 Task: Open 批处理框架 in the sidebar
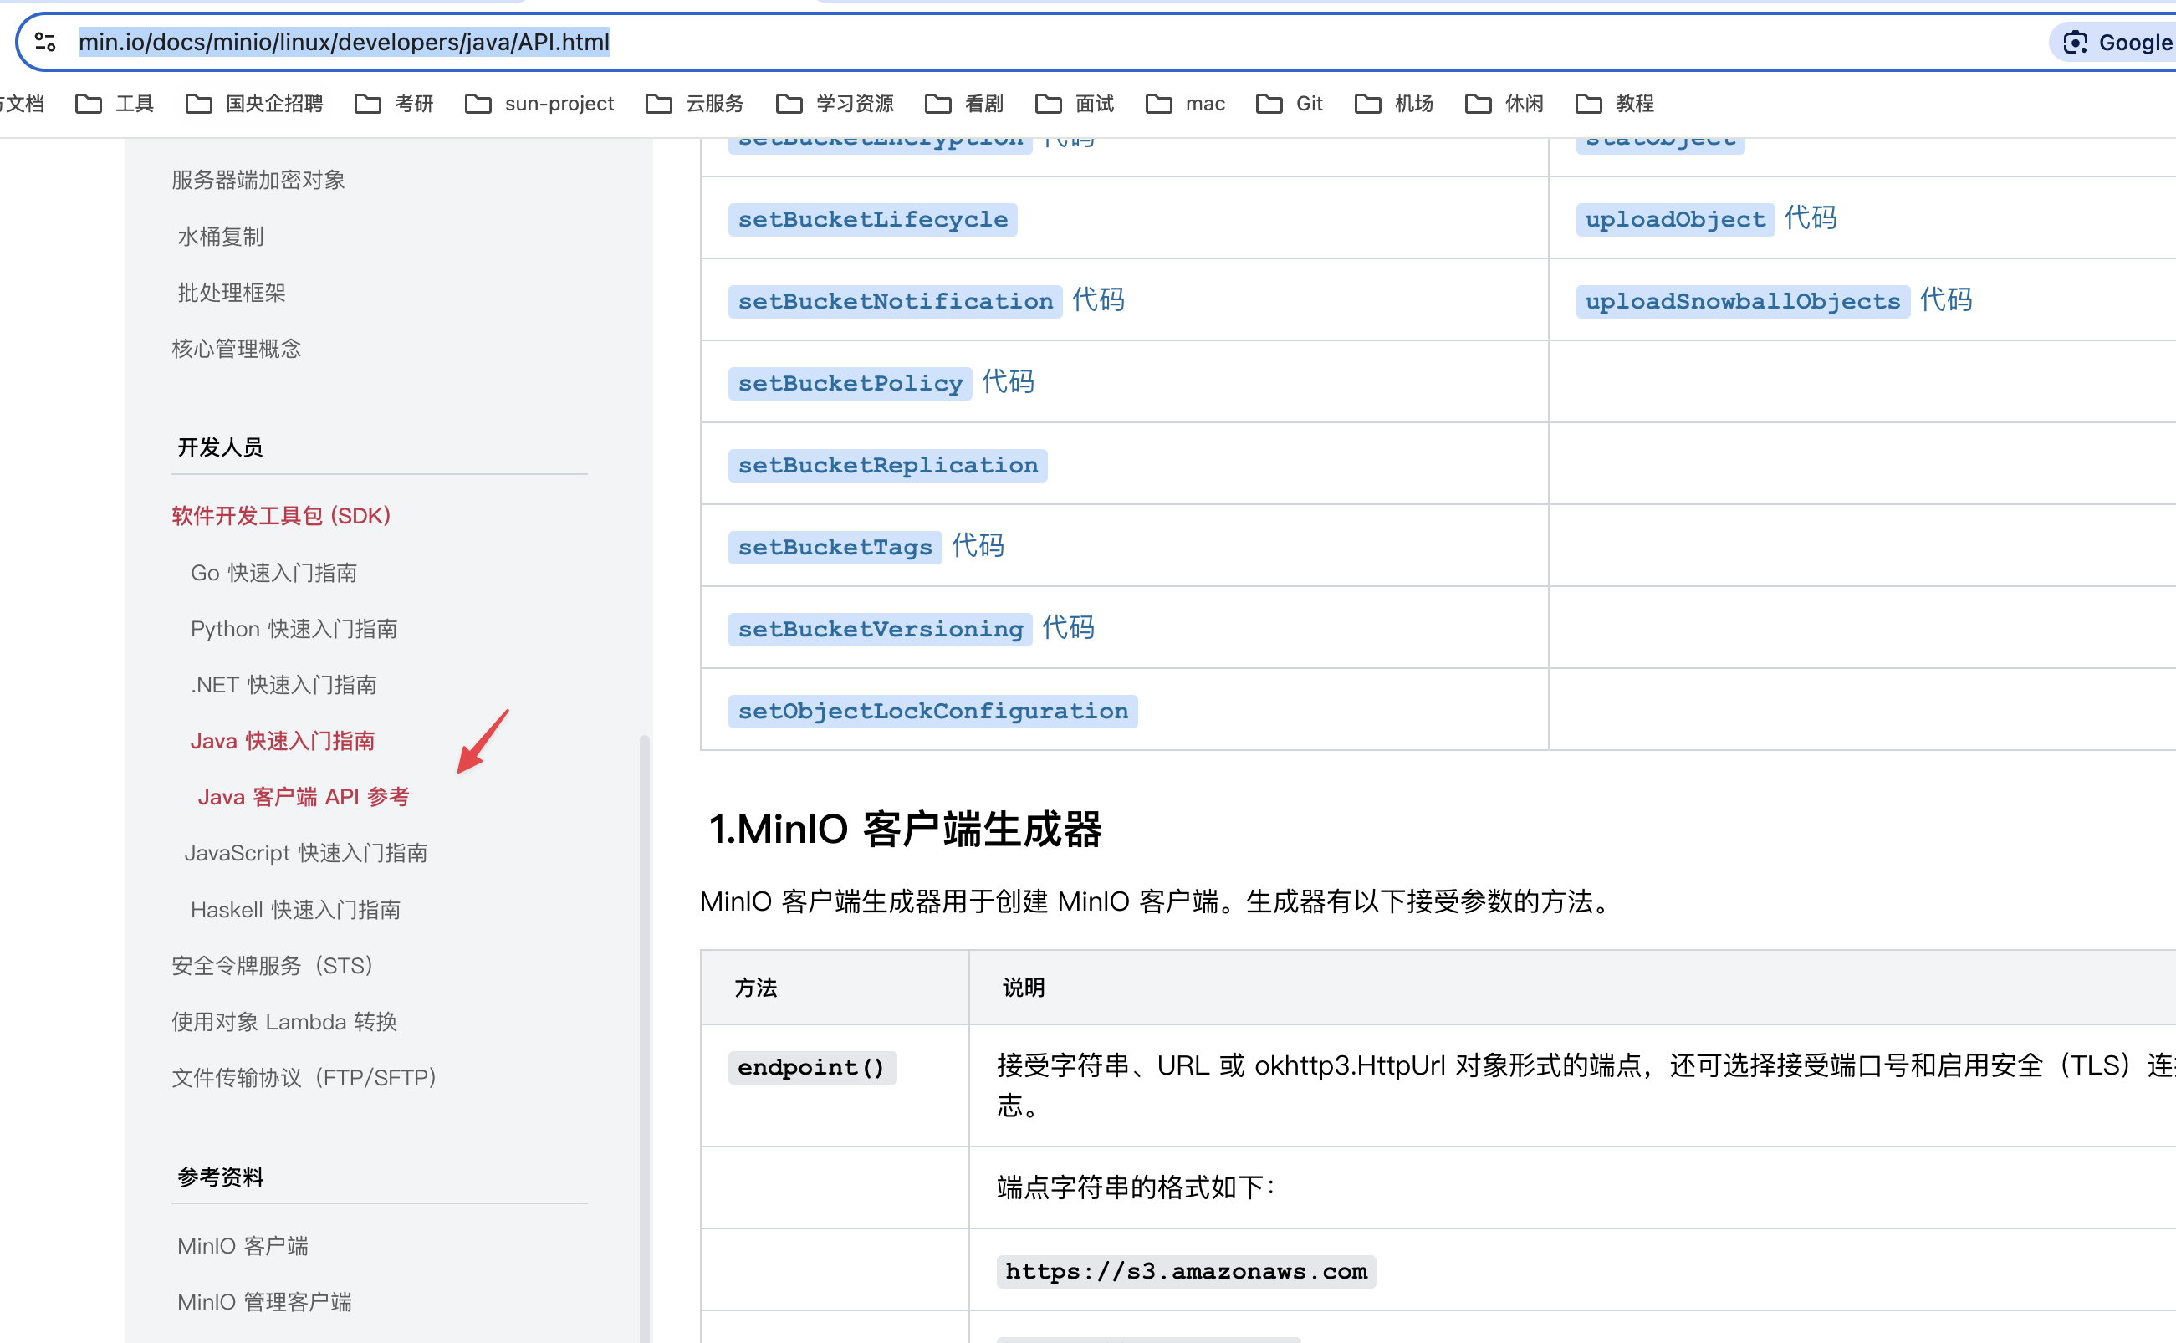point(231,294)
